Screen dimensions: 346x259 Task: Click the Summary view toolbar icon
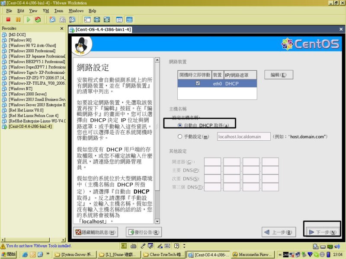[119, 19]
